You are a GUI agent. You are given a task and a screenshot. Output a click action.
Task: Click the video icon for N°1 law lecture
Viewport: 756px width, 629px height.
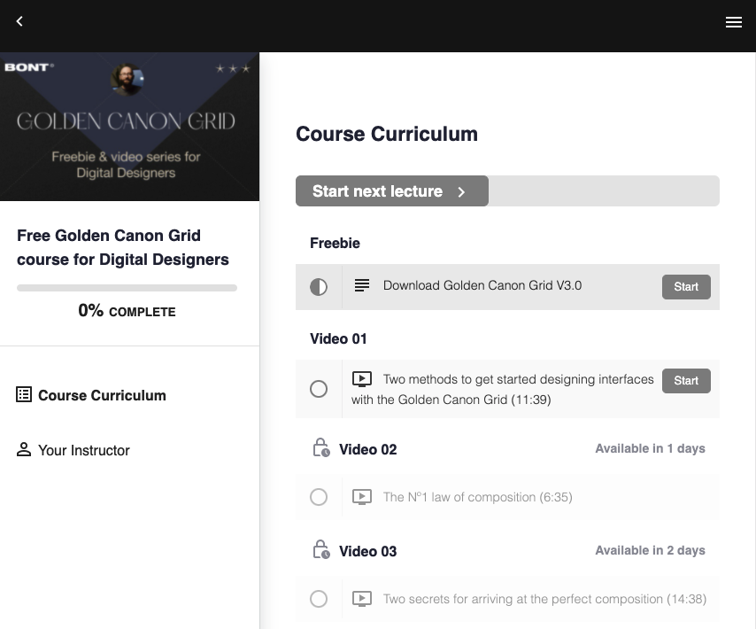tap(361, 497)
